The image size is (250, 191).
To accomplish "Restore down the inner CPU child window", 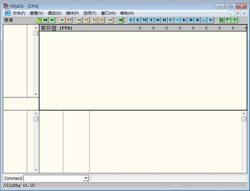I will coord(237,13).
